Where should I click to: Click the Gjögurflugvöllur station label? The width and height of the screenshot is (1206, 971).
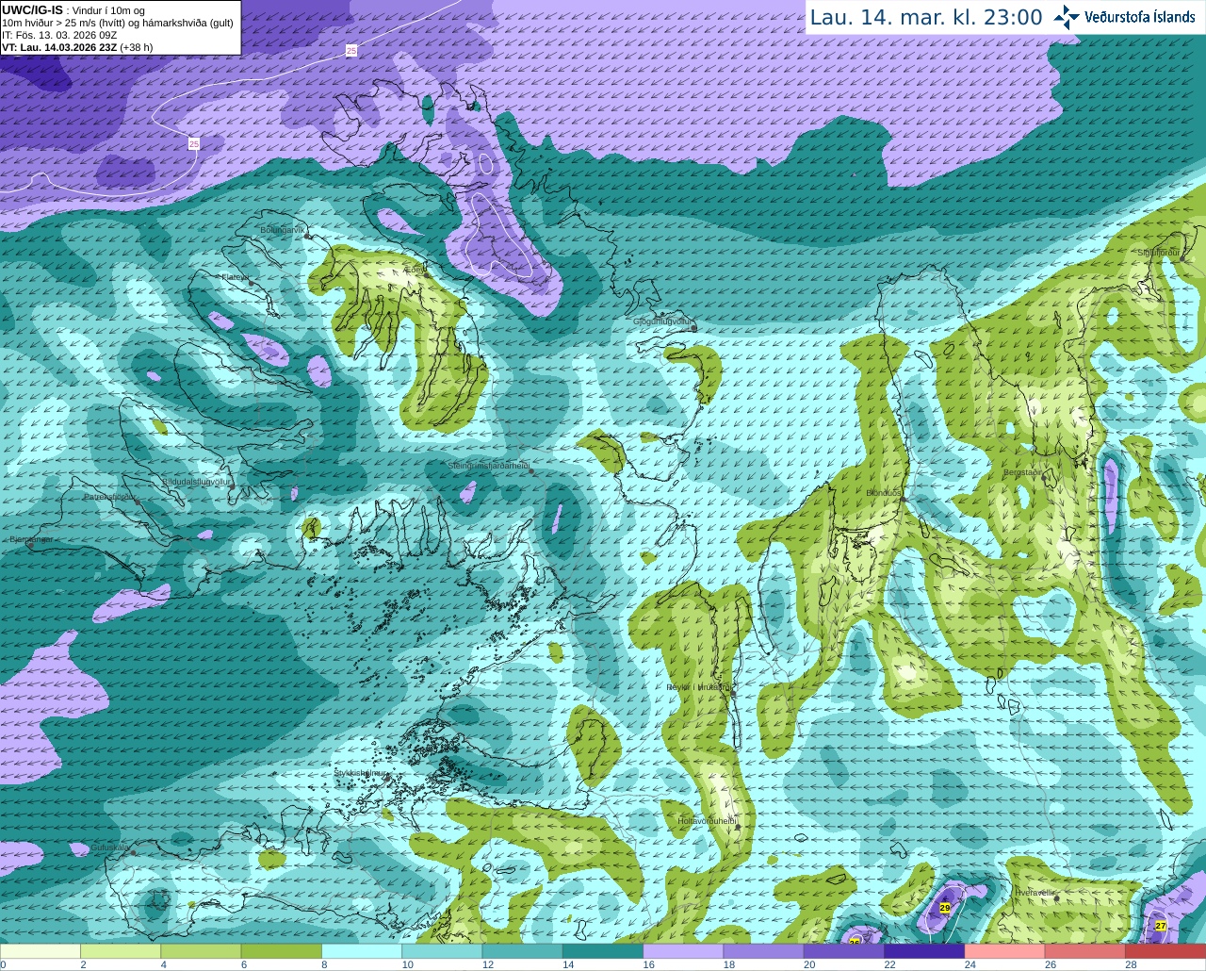pos(663,321)
